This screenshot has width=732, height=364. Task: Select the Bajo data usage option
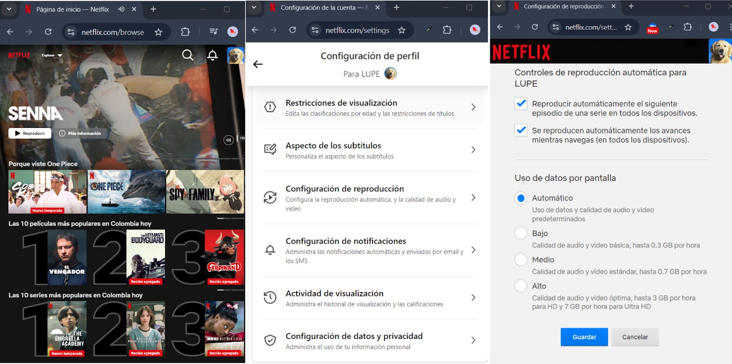click(x=521, y=233)
